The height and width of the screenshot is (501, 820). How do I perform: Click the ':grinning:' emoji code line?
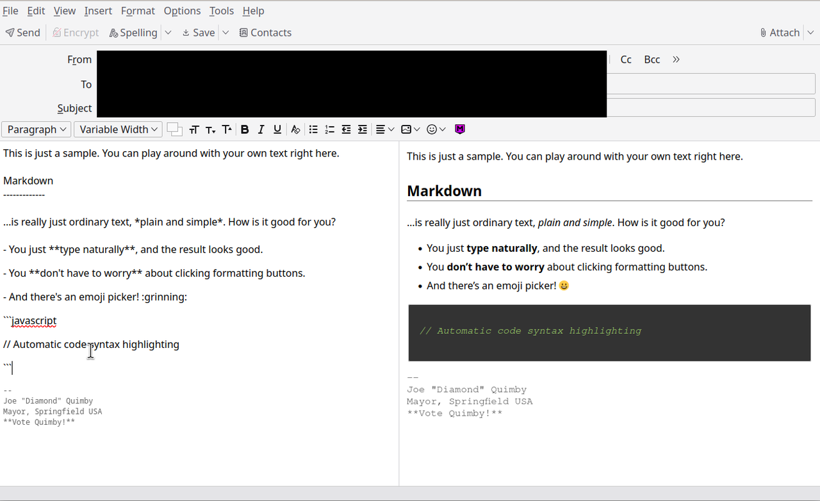pos(95,297)
